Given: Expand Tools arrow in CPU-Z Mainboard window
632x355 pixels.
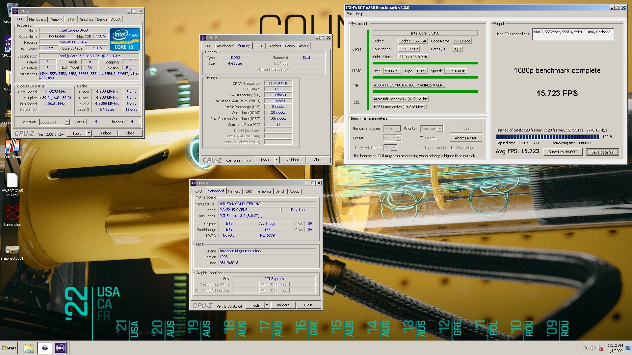Looking at the screenshot, I should click(267, 305).
